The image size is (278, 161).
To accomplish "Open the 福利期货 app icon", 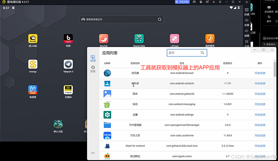I will pyautogui.click(x=210, y=39).
